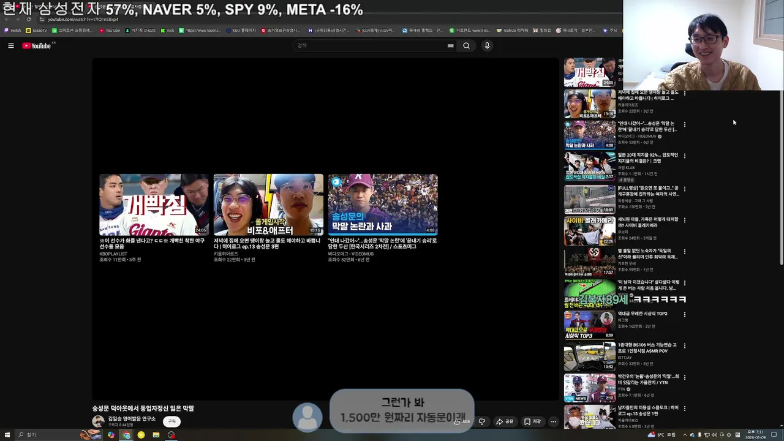This screenshot has height=441, width=784.
Task: Click the 공유 share button
Action: click(505, 421)
